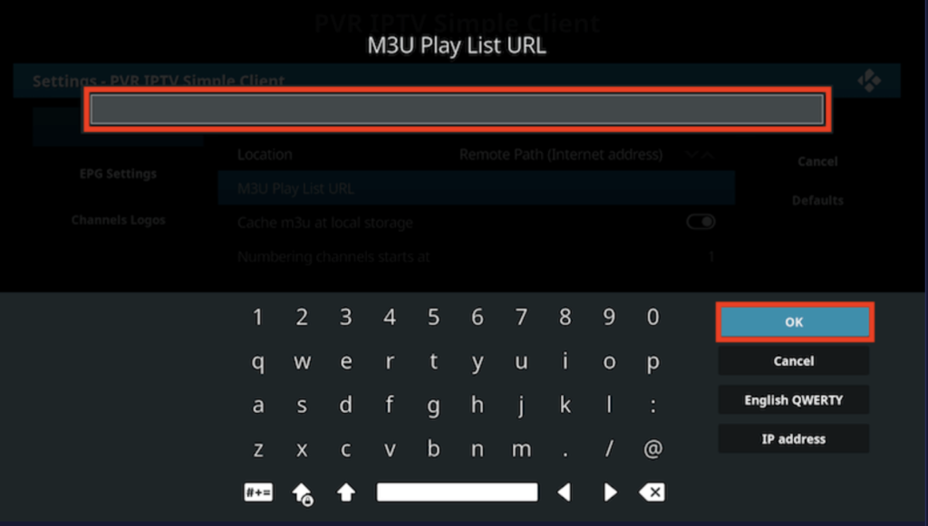
Task: Move cursor right with arrow key
Action: 610,493
